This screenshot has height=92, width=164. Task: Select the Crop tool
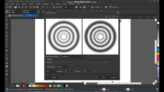7,24
